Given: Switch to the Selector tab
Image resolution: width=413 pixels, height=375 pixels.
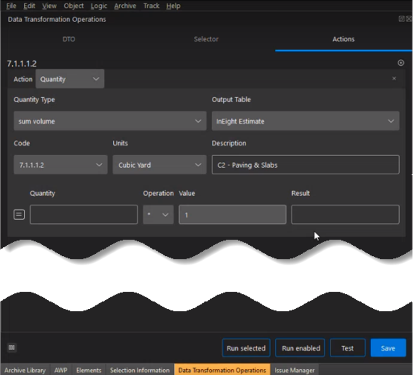Looking at the screenshot, I should tap(206, 39).
